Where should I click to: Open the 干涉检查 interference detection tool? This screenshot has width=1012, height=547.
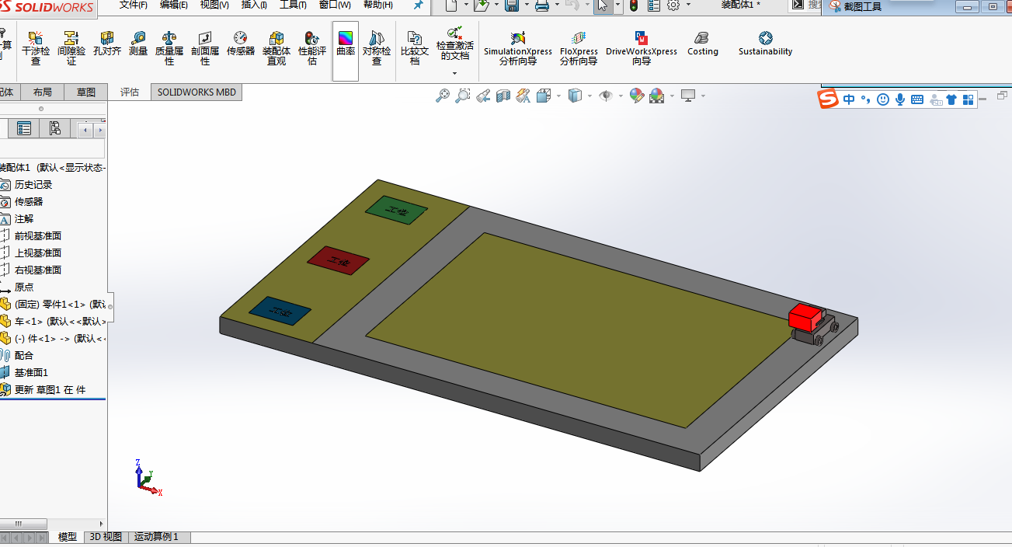click(x=36, y=48)
